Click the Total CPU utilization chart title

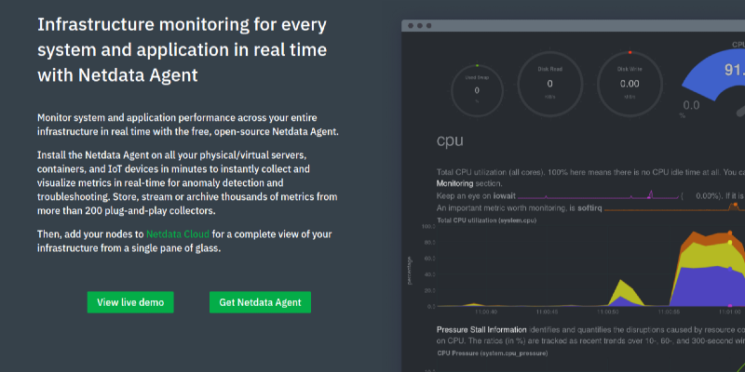coord(485,220)
